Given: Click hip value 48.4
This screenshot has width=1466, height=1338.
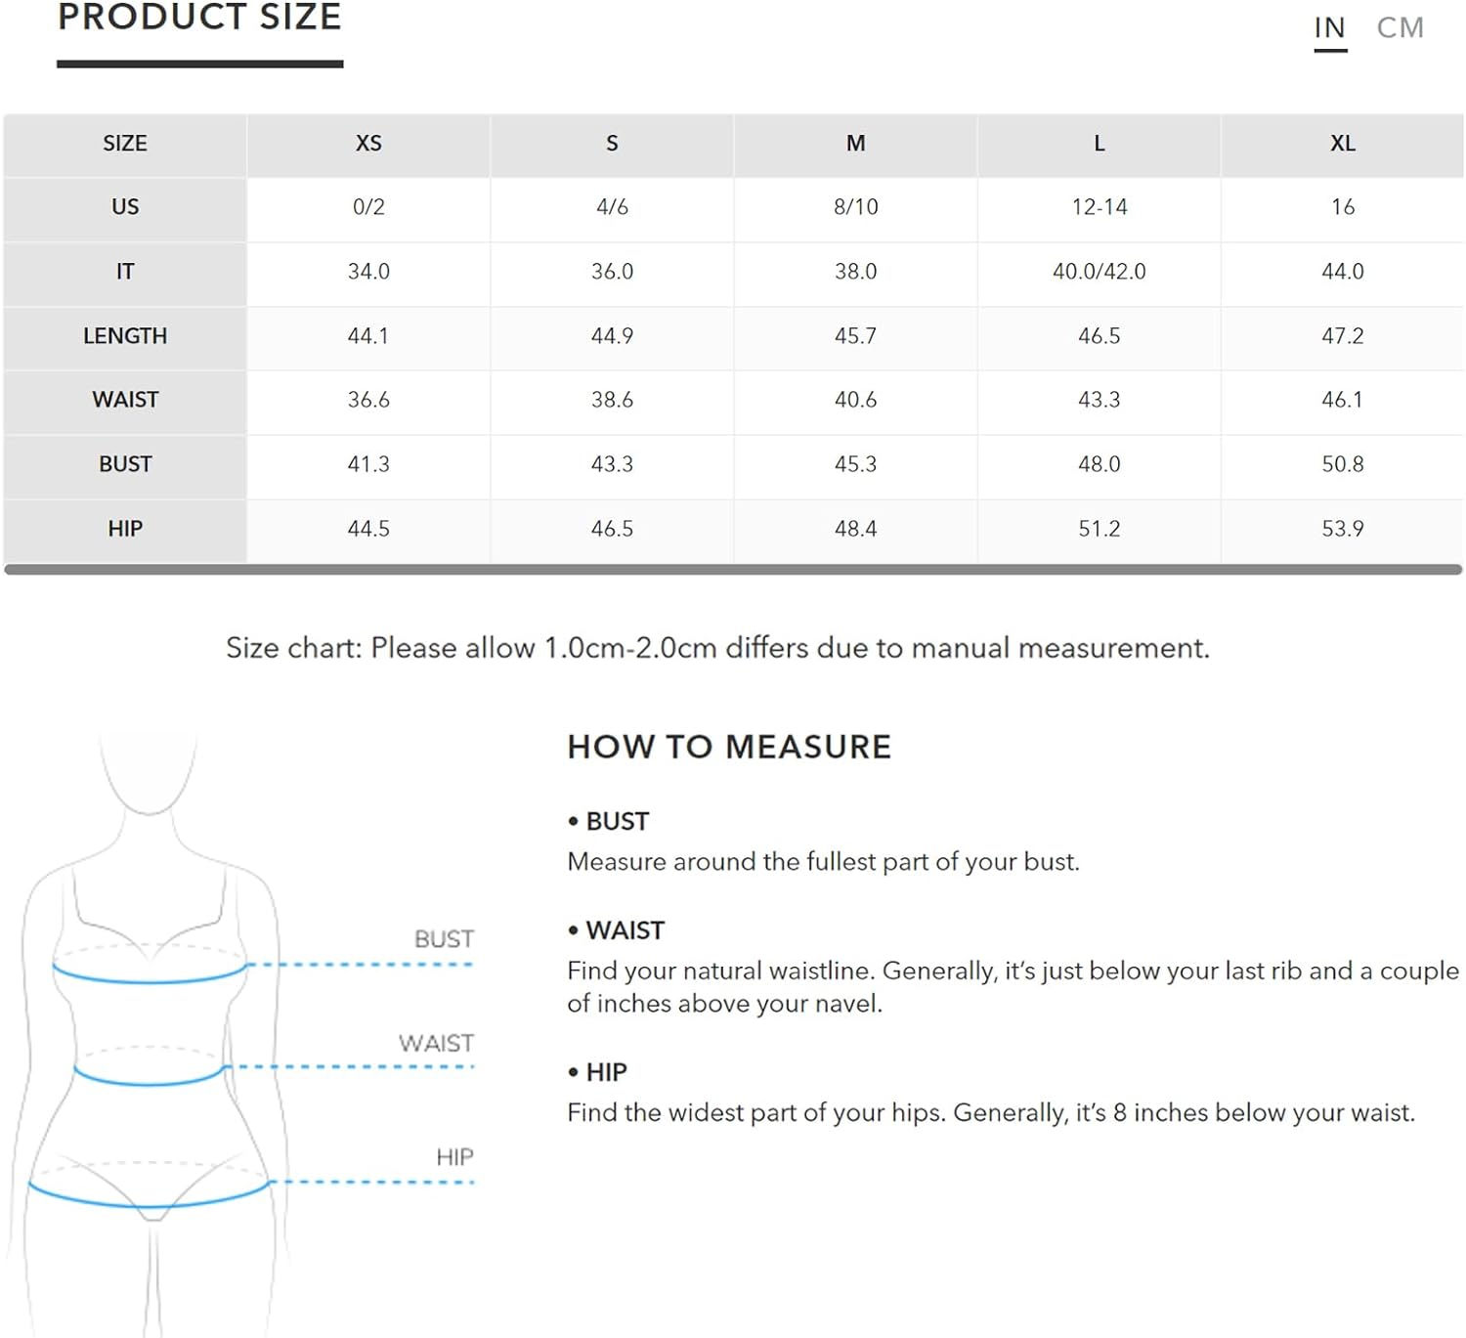Looking at the screenshot, I should 855,529.
